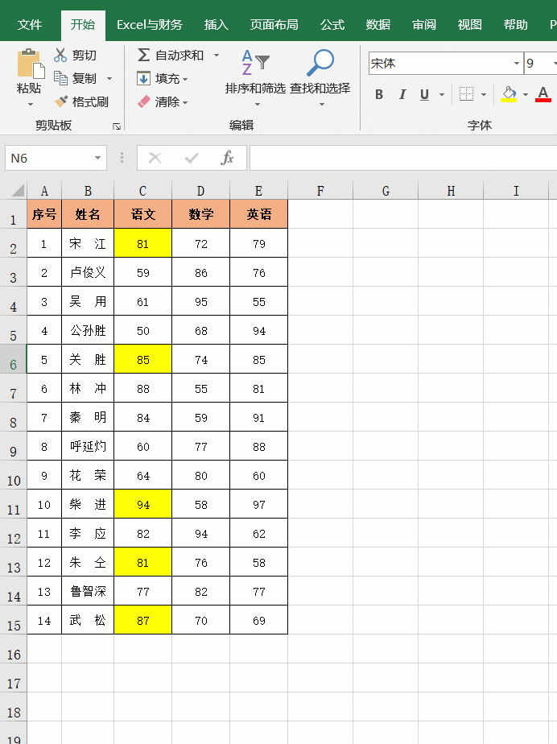557x744 pixels.
Task: Switch to the 页面布局 tab
Action: [x=274, y=25]
